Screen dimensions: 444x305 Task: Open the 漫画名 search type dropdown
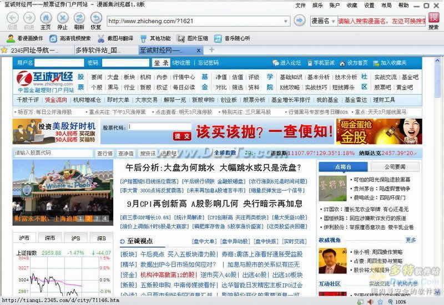(333, 21)
